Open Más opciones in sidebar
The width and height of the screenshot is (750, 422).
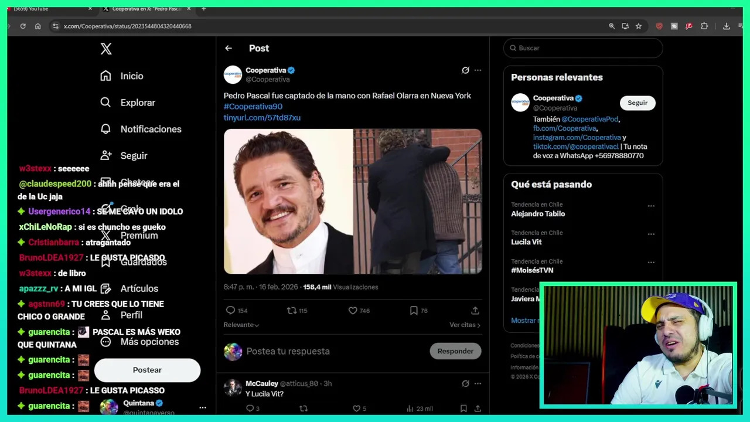(x=139, y=342)
